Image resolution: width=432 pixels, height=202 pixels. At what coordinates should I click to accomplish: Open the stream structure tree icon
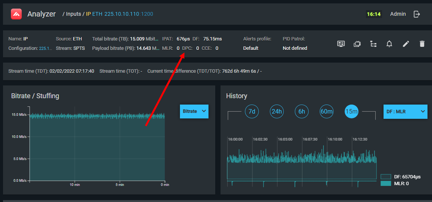pos(373,44)
